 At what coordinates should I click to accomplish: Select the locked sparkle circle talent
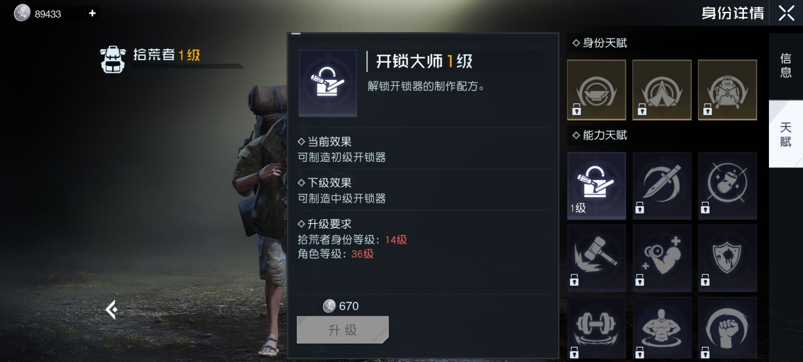pos(728,185)
